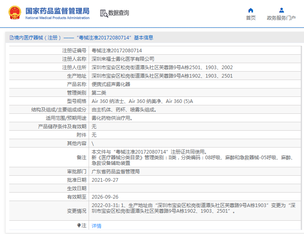
Task: Click the 基本信息 section header title
Action: [80, 38]
